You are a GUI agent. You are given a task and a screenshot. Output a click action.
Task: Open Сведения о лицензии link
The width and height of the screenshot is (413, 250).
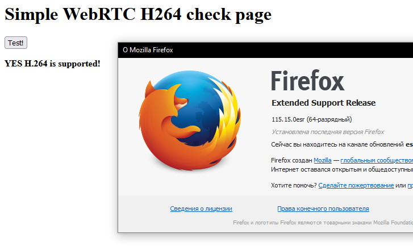point(201,209)
